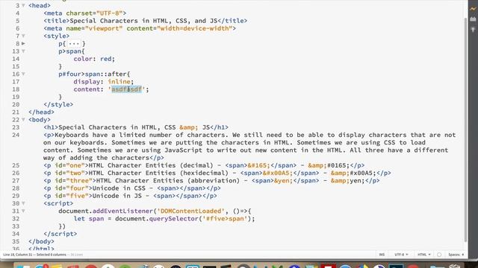The image size is (478, 268).
Task: Collapse the addEventListener callback at line 31
Action: point(23,211)
